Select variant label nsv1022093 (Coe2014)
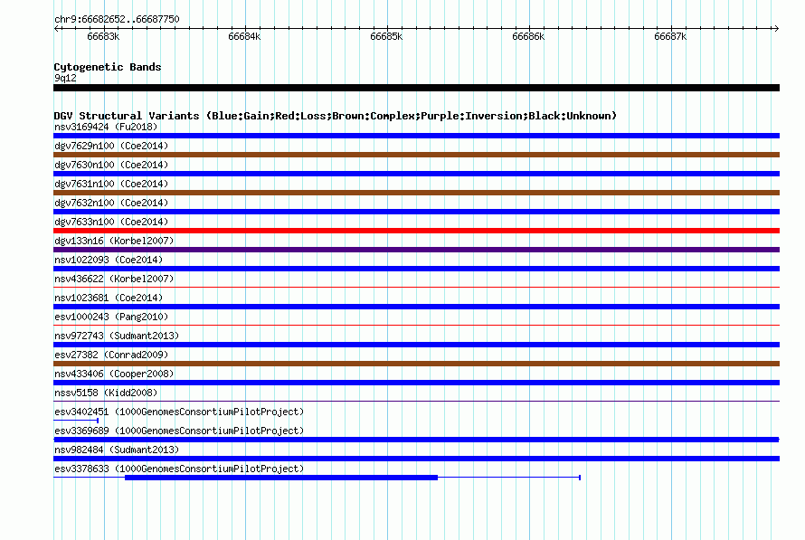The height and width of the screenshot is (540, 805). [x=109, y=260]
